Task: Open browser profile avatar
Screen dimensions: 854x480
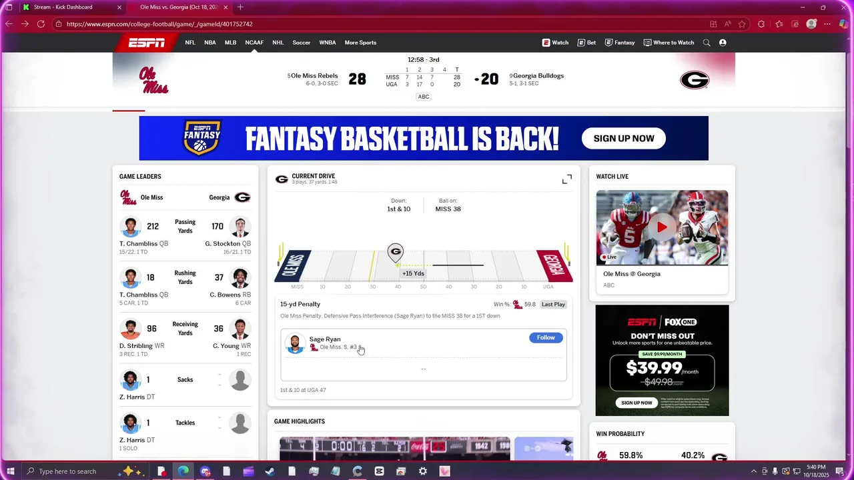Action: tap(811, 24)
